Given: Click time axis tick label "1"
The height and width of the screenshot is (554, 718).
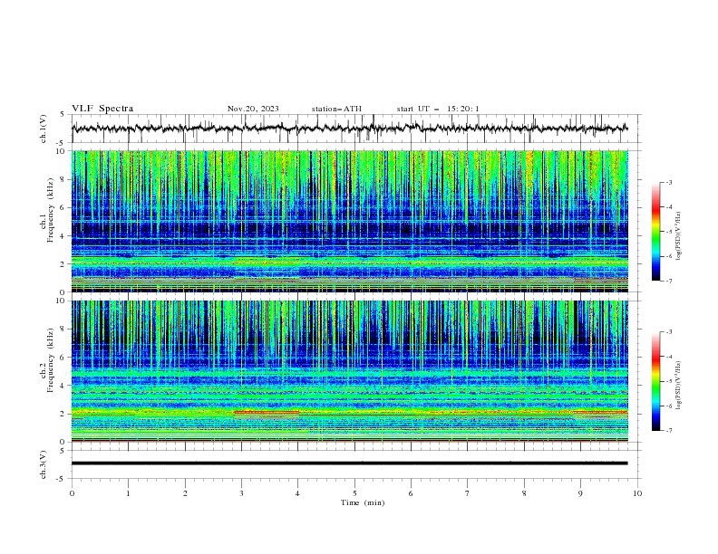Looking at the screenshot, I should 128,493.
